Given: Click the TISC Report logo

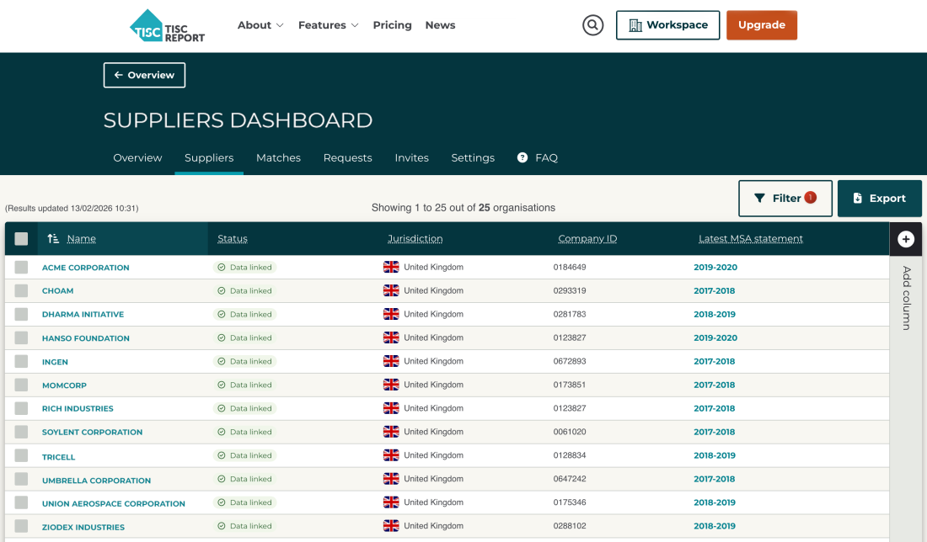Looking at the screenshot, I should point(168,25).
